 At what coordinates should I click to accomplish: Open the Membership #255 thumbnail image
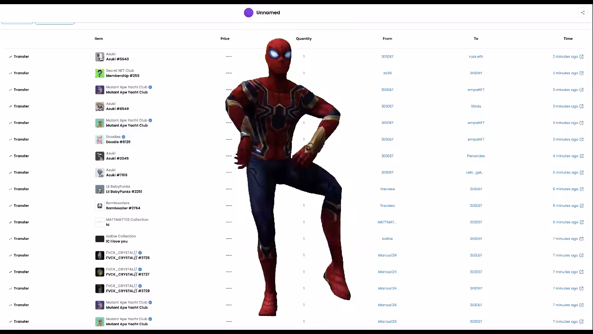pyautogui.click(x=100, y=73)
